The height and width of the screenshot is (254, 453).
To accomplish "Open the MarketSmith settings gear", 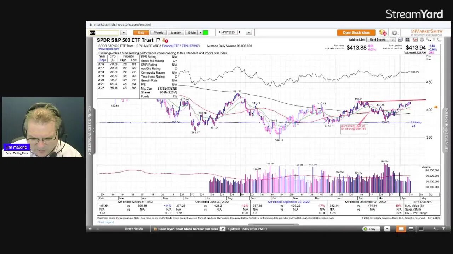I will tap(395, 33).
